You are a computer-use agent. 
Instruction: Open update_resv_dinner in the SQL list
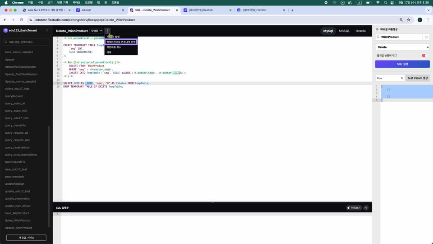(18, 206)
